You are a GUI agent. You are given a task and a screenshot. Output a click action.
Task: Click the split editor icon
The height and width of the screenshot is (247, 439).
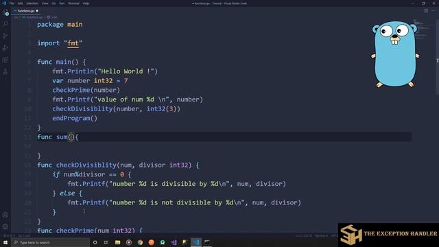coord(426,11)
